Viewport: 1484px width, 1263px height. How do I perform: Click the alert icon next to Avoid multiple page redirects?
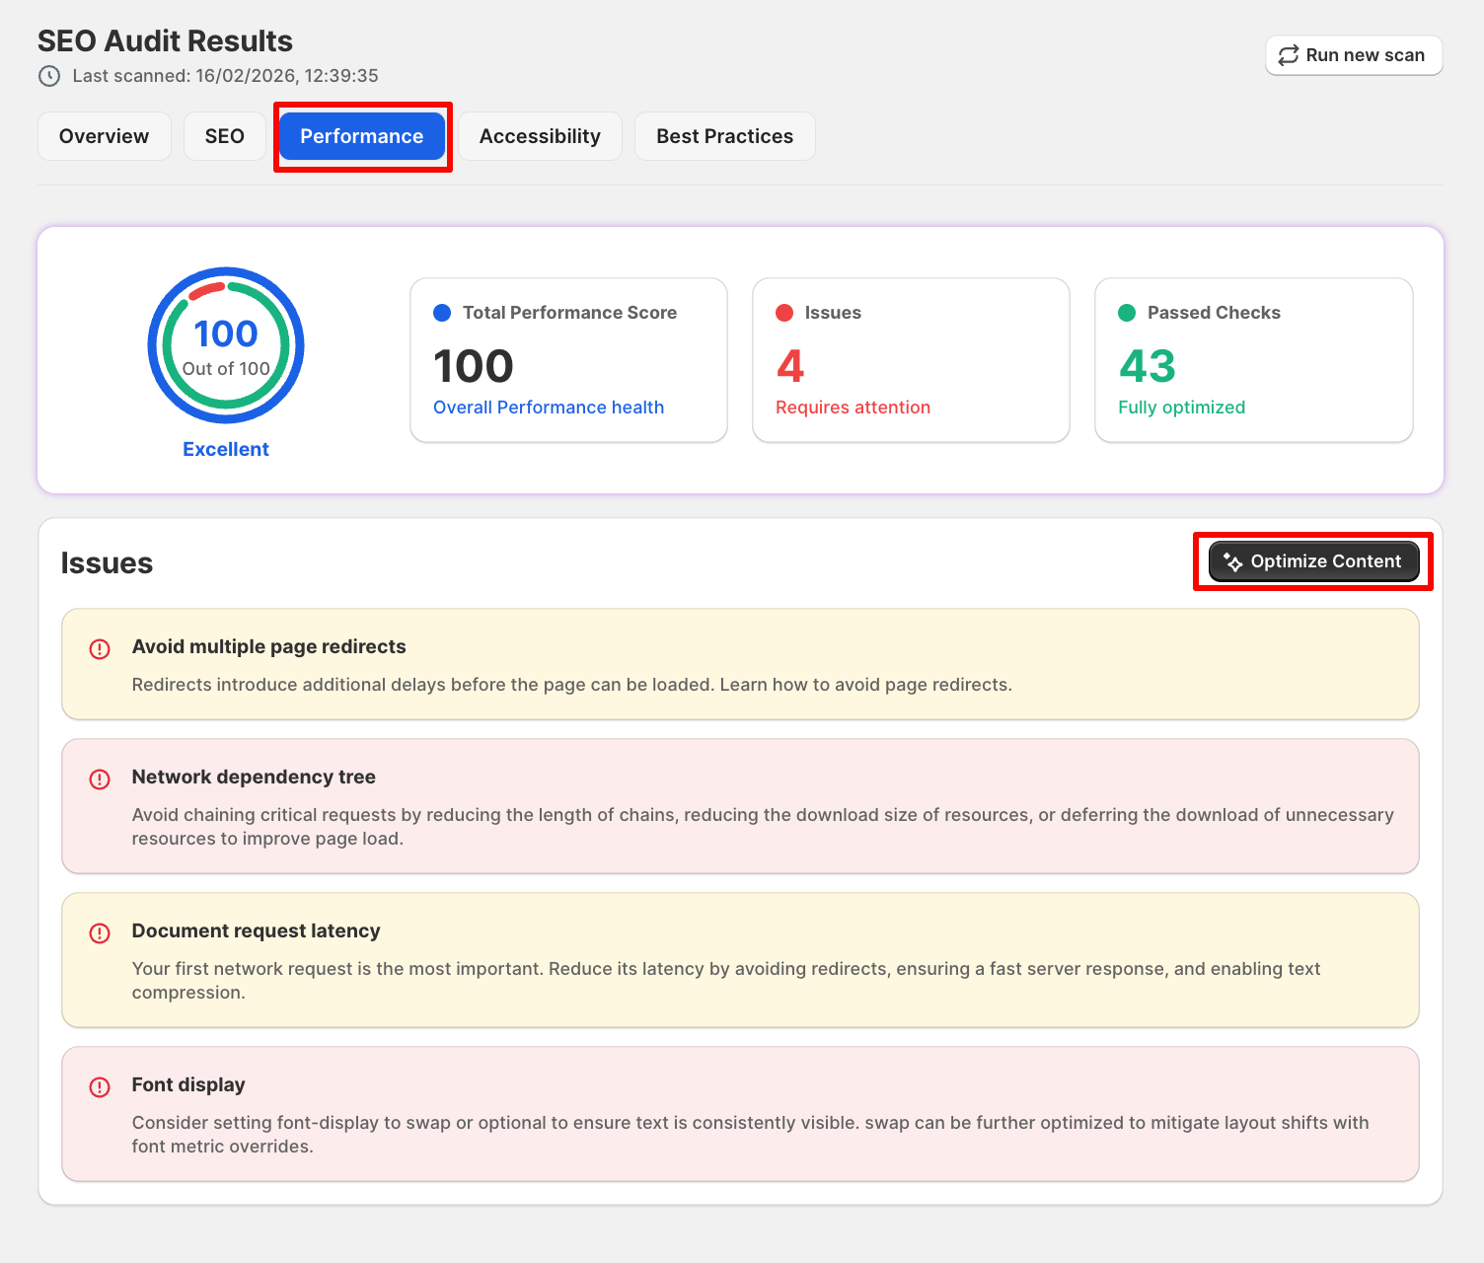point(100,648)
